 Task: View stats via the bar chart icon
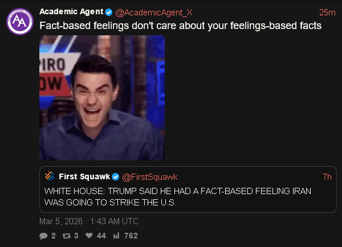coord(116,235)
